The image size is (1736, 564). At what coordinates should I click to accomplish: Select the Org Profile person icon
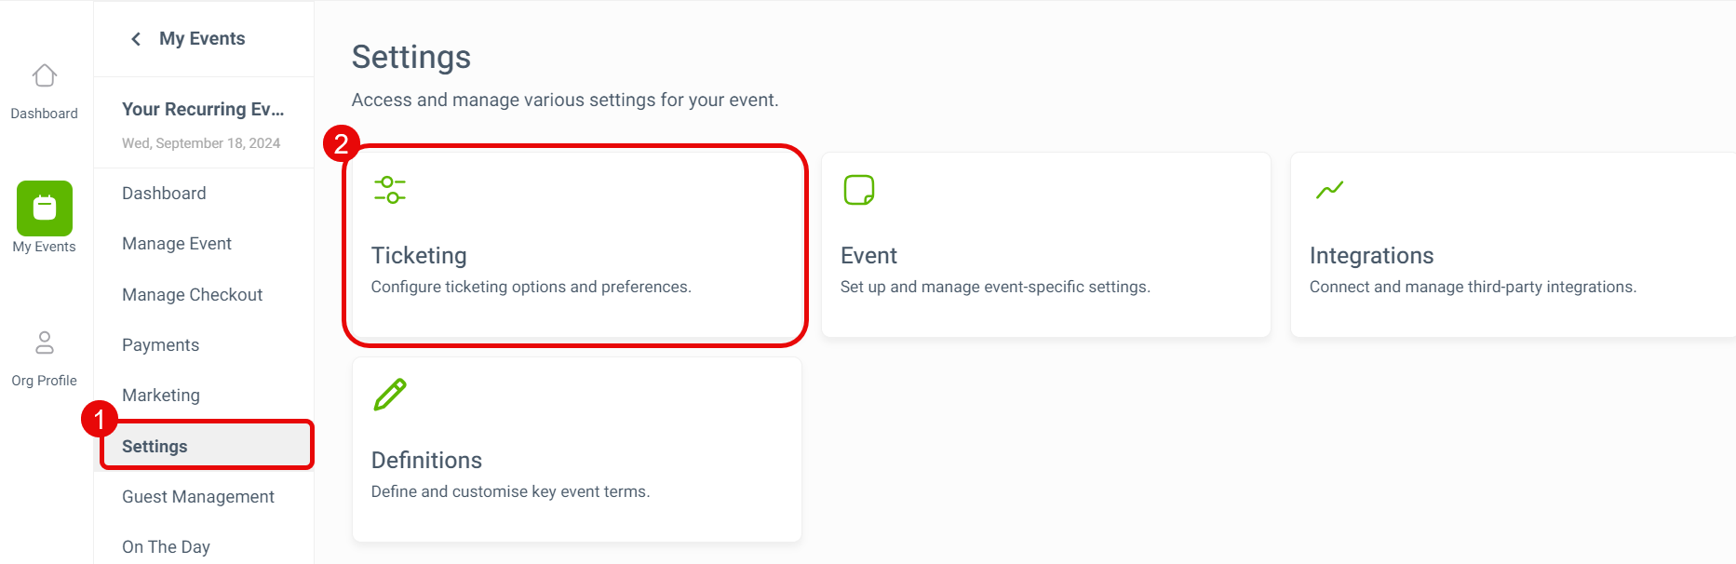[x=45, y=342]
